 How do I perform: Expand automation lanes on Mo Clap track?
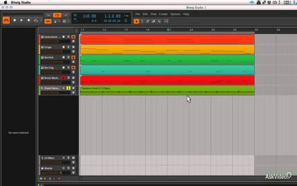(73, 72)
